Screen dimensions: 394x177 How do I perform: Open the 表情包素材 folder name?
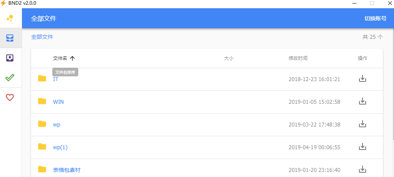66,170
